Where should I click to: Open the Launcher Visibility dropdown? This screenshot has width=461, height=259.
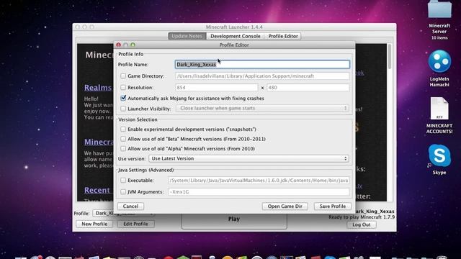pos(262,109)
